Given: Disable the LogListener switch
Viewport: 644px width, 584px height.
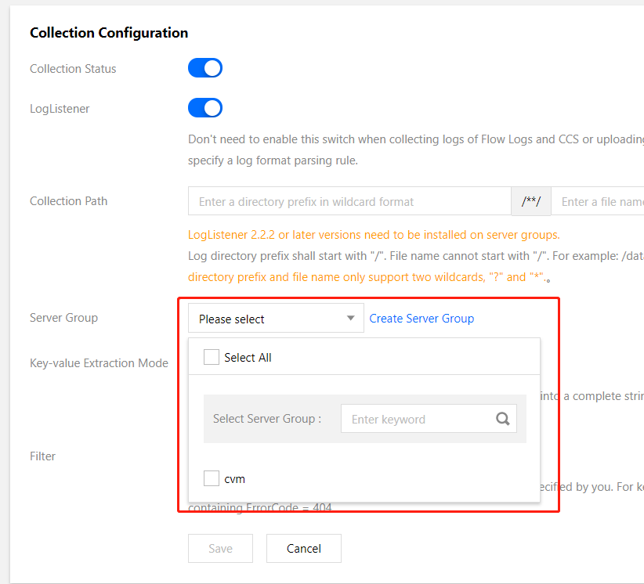Looking at the screenshot, I should pyautogui.click(x=205, y=108).
